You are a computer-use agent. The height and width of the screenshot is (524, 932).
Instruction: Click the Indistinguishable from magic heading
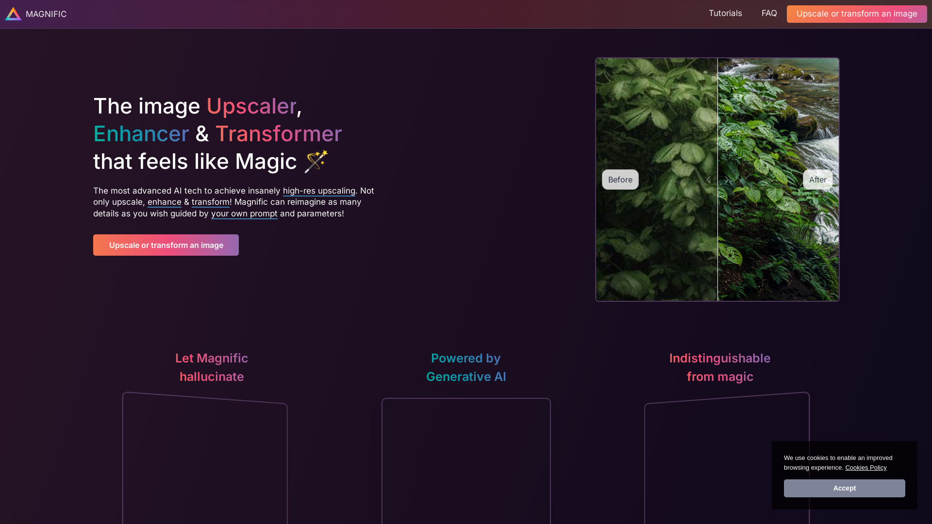[720, 367]
